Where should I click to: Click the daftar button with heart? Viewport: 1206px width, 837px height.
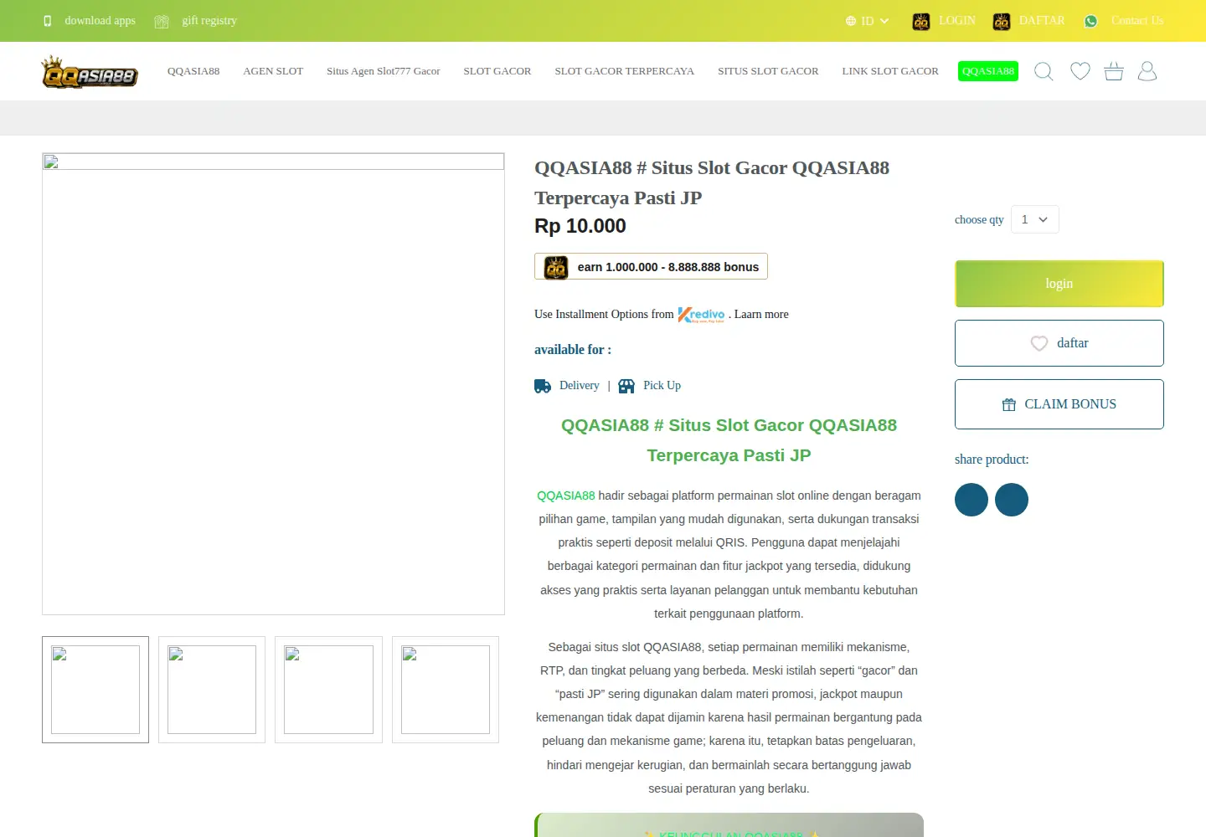pyautogui.click(x=1059, y=343)
